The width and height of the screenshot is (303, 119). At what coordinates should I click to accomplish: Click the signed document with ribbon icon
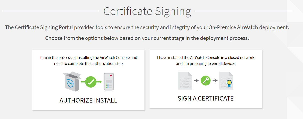[226, 81]
